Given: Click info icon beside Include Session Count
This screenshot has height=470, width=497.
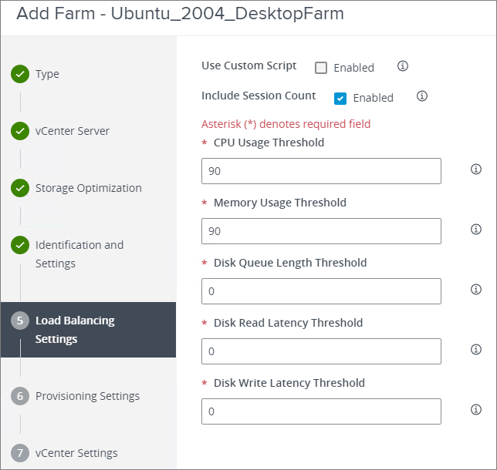Looking at the screenshot, I should click(x=421, y=96).
